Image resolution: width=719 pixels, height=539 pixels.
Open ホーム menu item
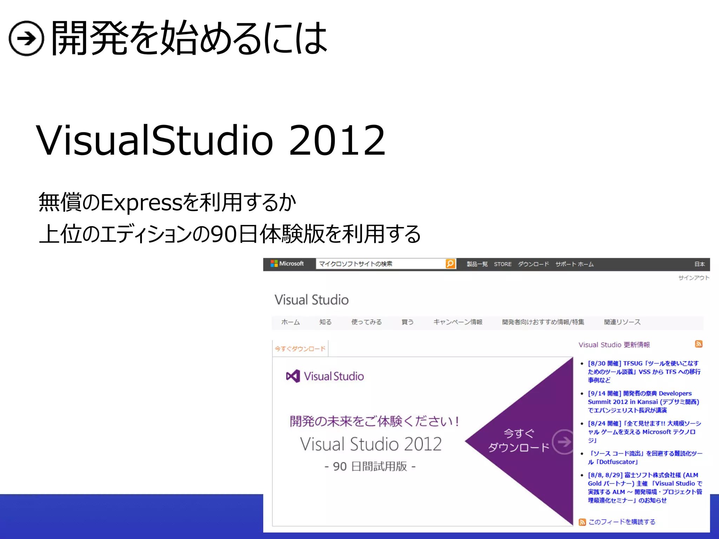(290, 322)
